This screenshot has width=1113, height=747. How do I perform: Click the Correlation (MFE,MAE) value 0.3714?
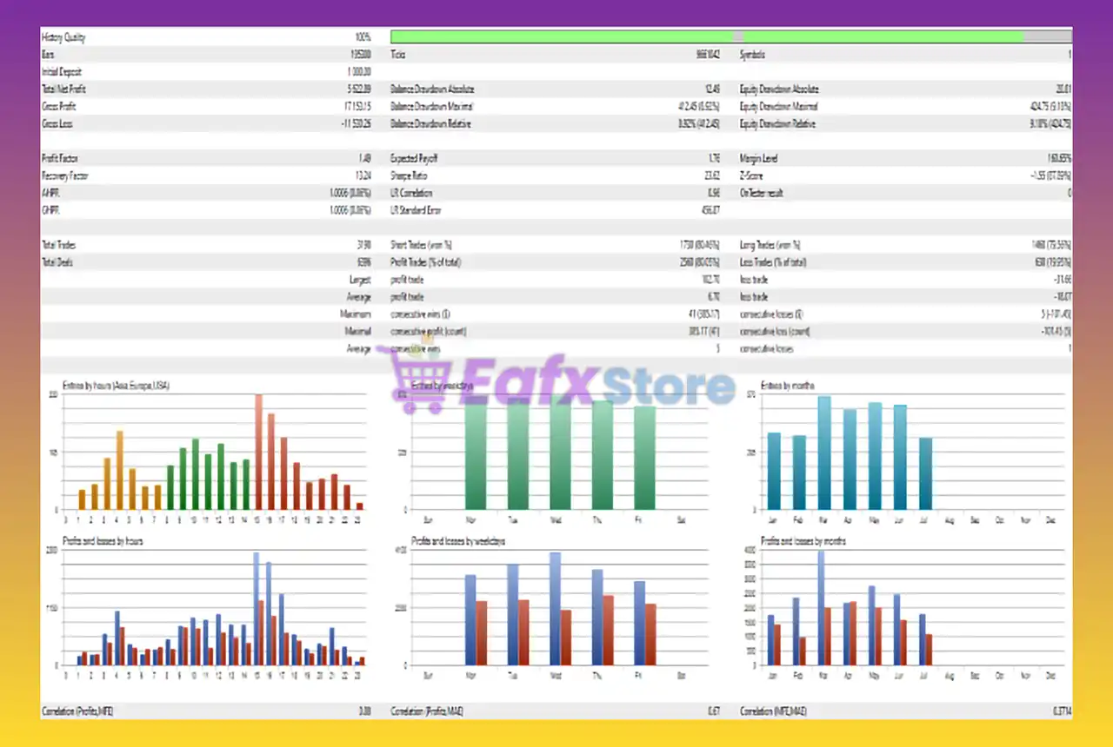1059,711
